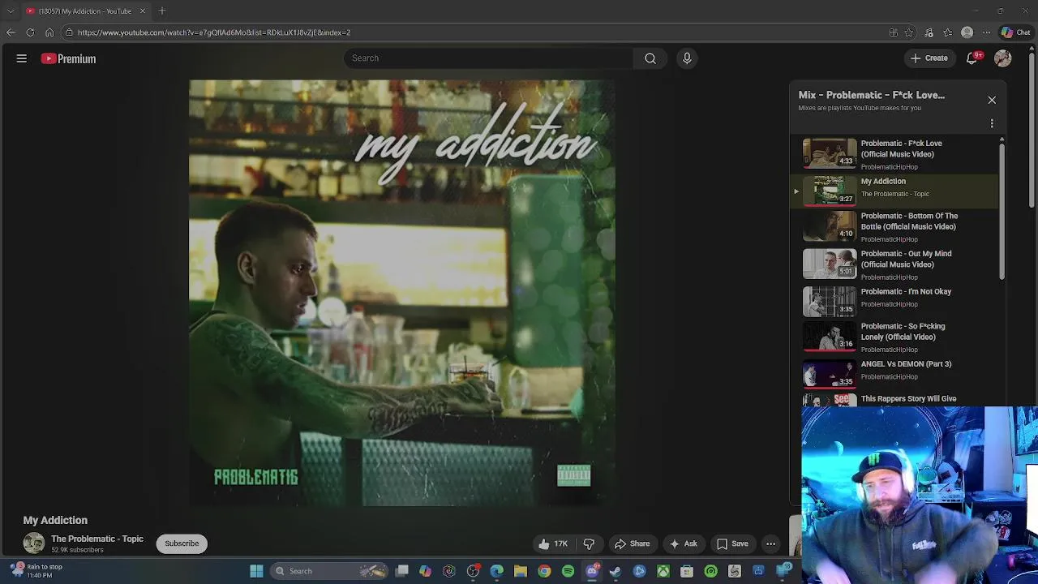Open Spotify from the taskbar
Screen dimensions: 1038x584
point(568,571)
